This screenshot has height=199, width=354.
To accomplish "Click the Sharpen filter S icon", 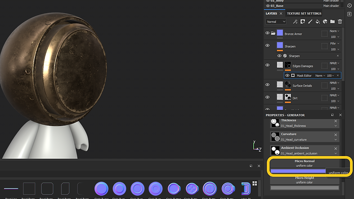I will point(285,56).
